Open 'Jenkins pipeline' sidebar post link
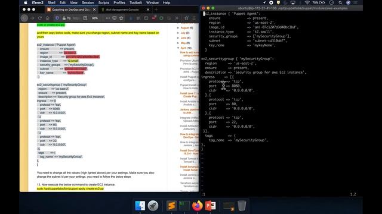The width and height of the screenshot is (382, 214). click(x=189, y=111)
